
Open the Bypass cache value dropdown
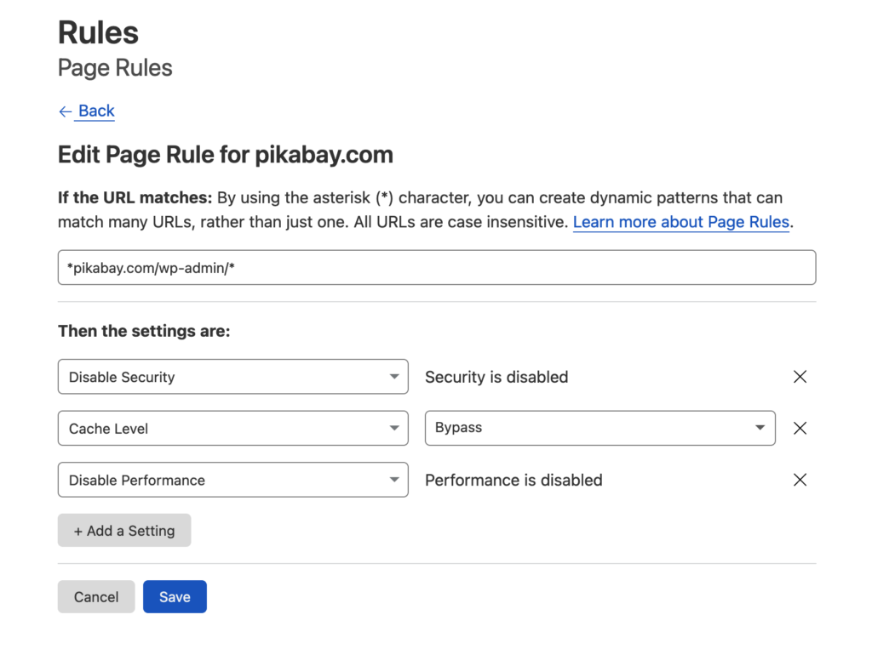[x=600, y=428]
